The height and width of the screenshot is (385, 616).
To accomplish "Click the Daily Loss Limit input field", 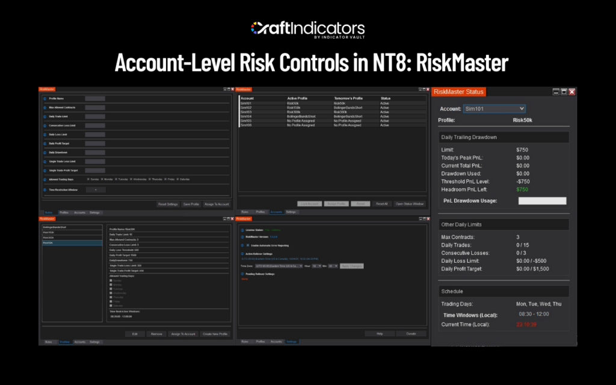I will (x=95, y=135).
